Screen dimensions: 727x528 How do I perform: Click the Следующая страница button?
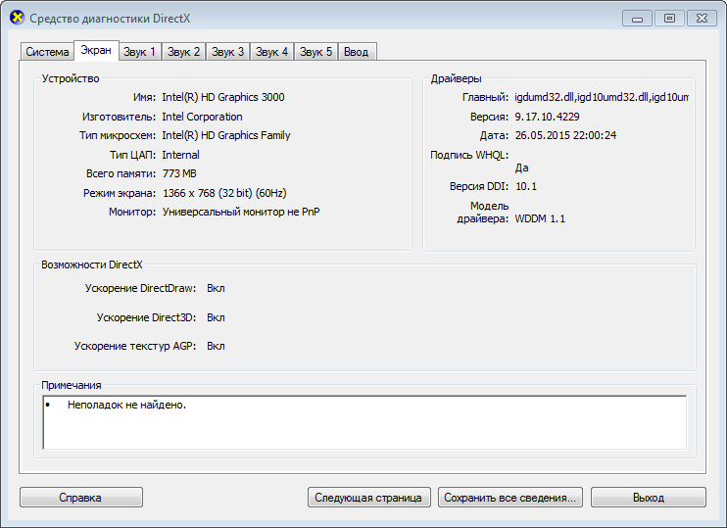[368, 498]
